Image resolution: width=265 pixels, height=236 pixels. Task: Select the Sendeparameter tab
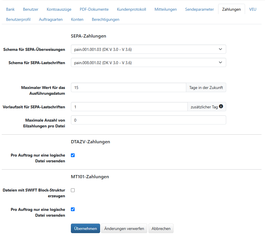199,9
